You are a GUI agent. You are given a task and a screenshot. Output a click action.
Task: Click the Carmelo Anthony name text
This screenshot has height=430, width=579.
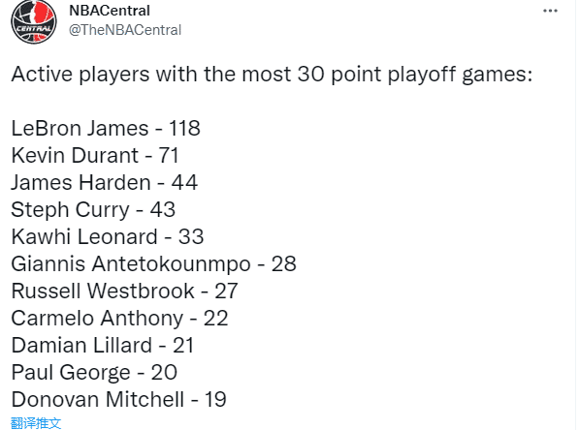[98, 319]
